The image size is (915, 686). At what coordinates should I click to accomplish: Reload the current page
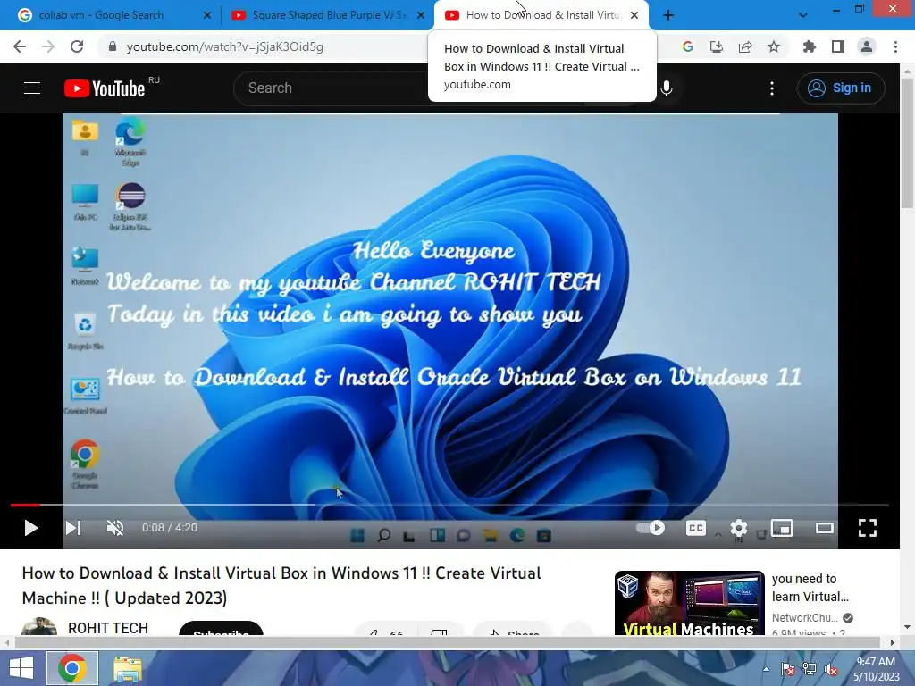coord(77,46)
